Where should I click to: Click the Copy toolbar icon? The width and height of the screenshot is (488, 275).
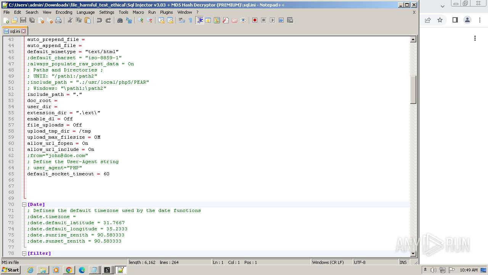tap(79, 20)
